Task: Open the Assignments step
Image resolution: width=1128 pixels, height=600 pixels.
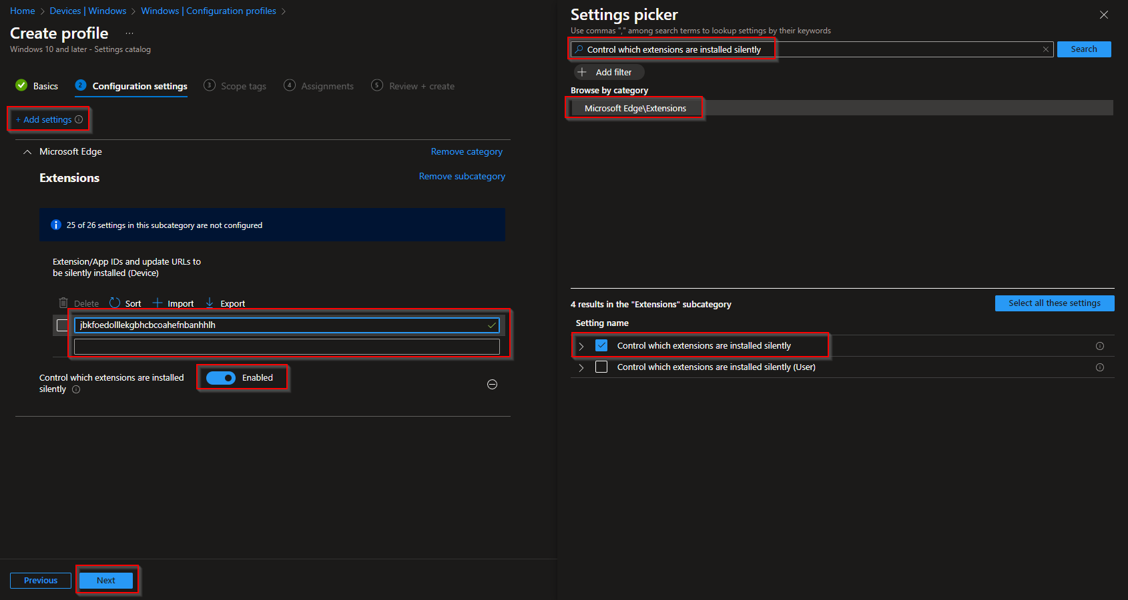Action: [326, 85]
